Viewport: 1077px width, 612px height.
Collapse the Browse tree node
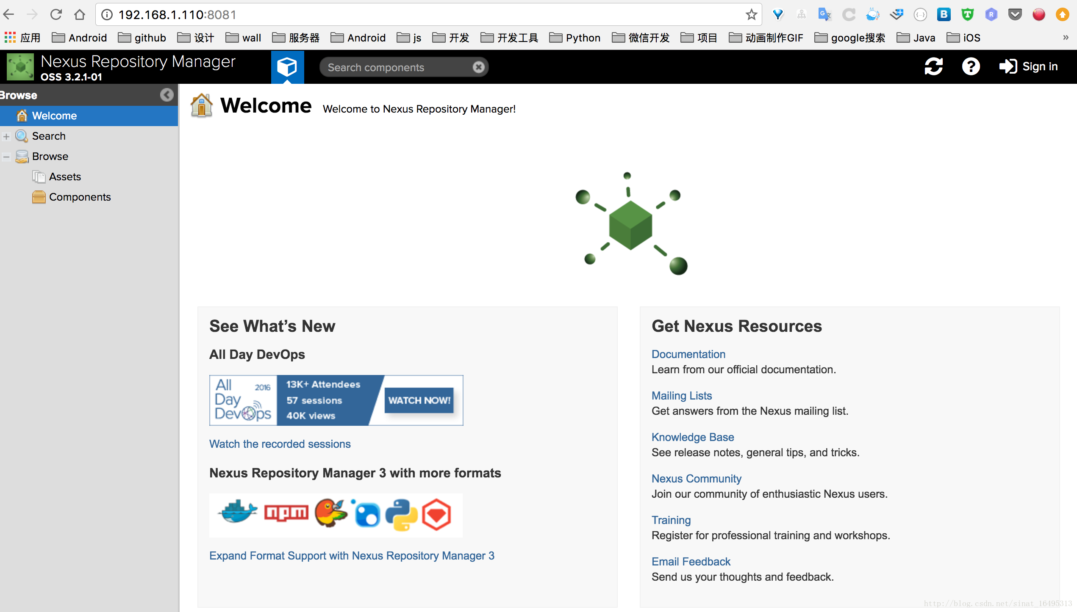pos(6,157)
